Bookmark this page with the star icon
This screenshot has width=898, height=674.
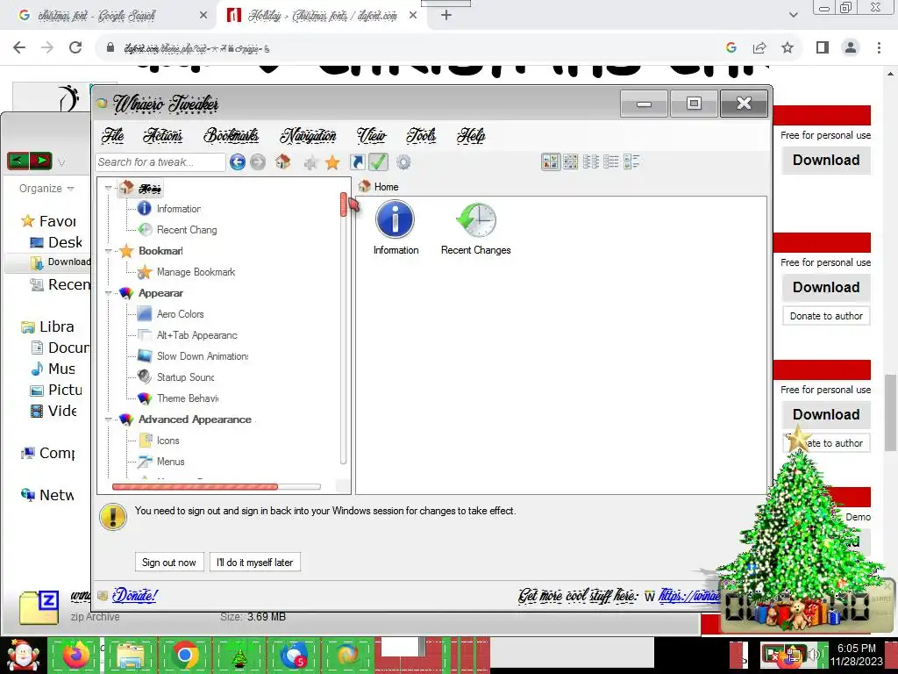click(x=788, y=47)
